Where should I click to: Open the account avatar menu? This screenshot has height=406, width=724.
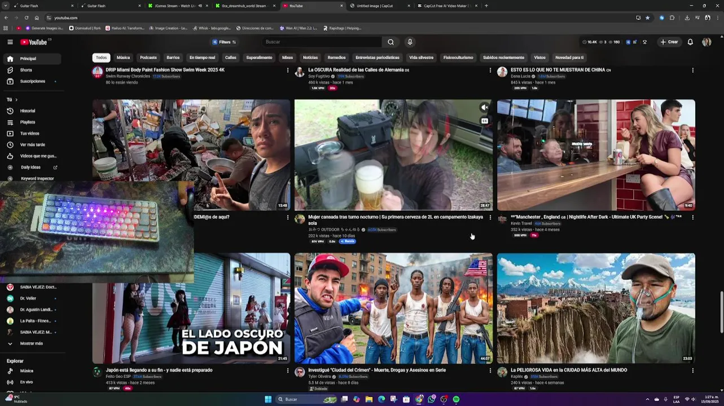tap(707, 42)
